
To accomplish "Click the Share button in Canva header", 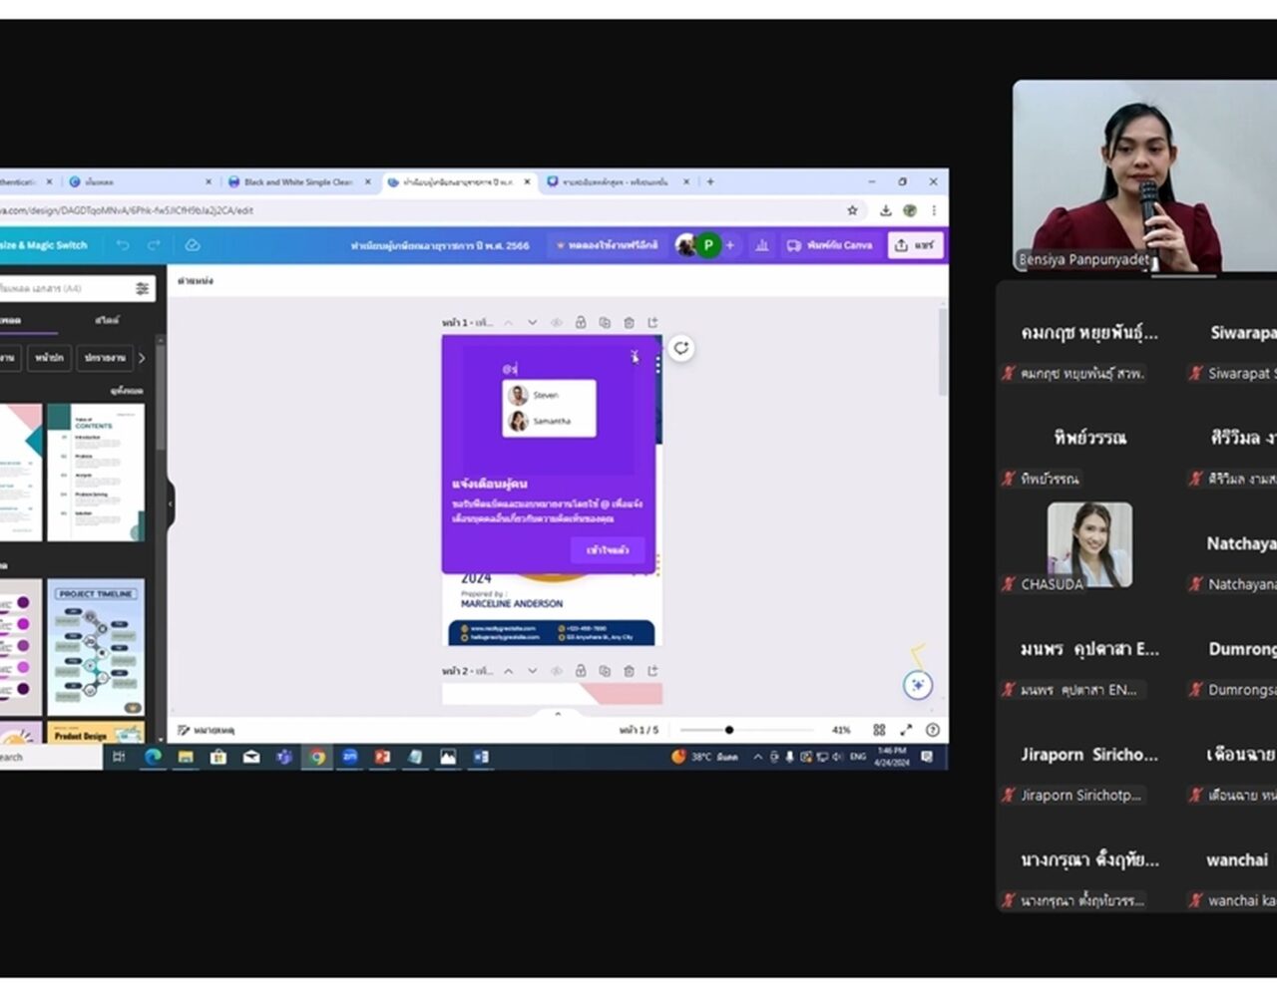I will point(915,245).
